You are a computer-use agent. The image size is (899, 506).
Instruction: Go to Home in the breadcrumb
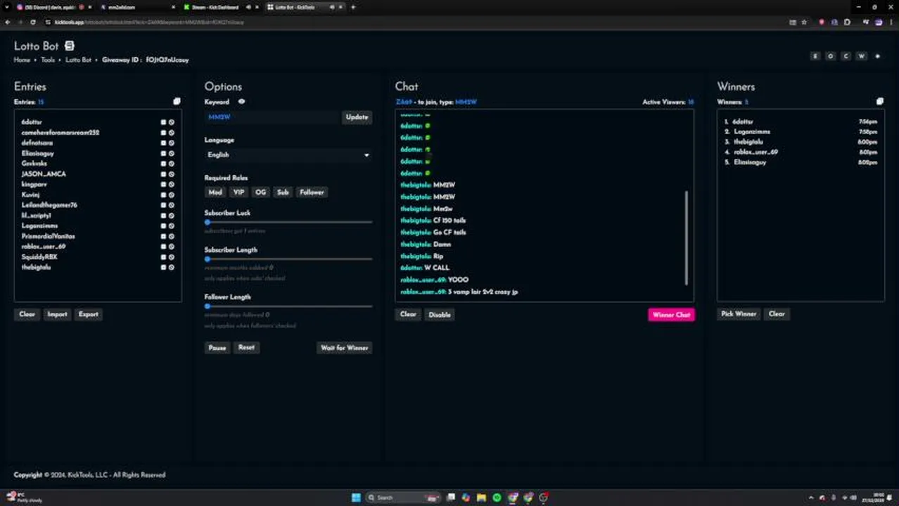tap(22, 60)
